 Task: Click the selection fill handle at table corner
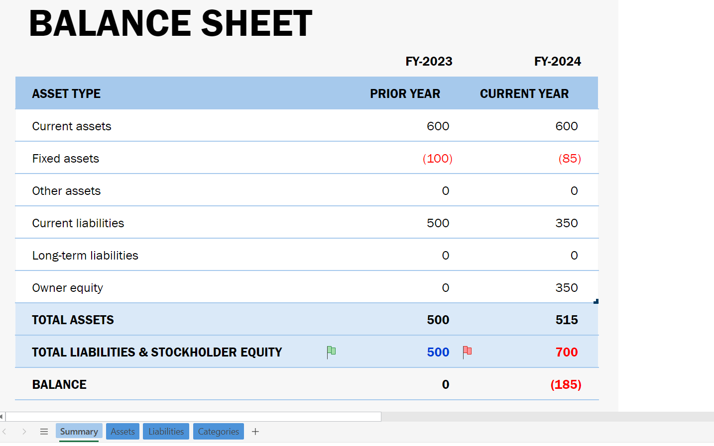point(596,301)
